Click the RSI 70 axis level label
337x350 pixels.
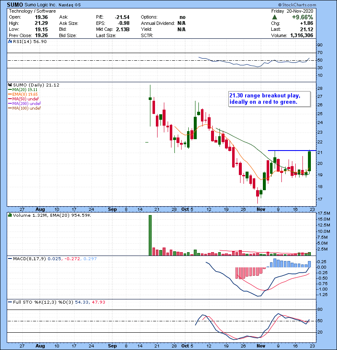click(x=320, y=53)
